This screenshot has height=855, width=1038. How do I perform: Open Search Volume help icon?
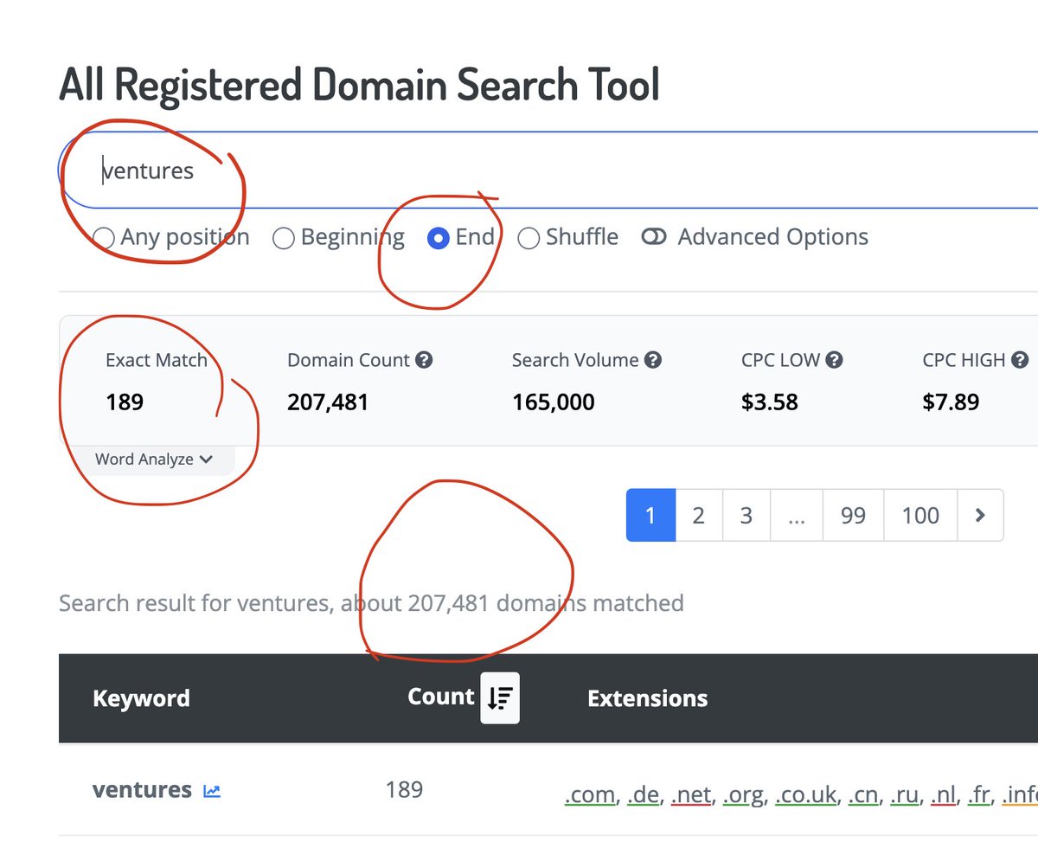point(653,360)
